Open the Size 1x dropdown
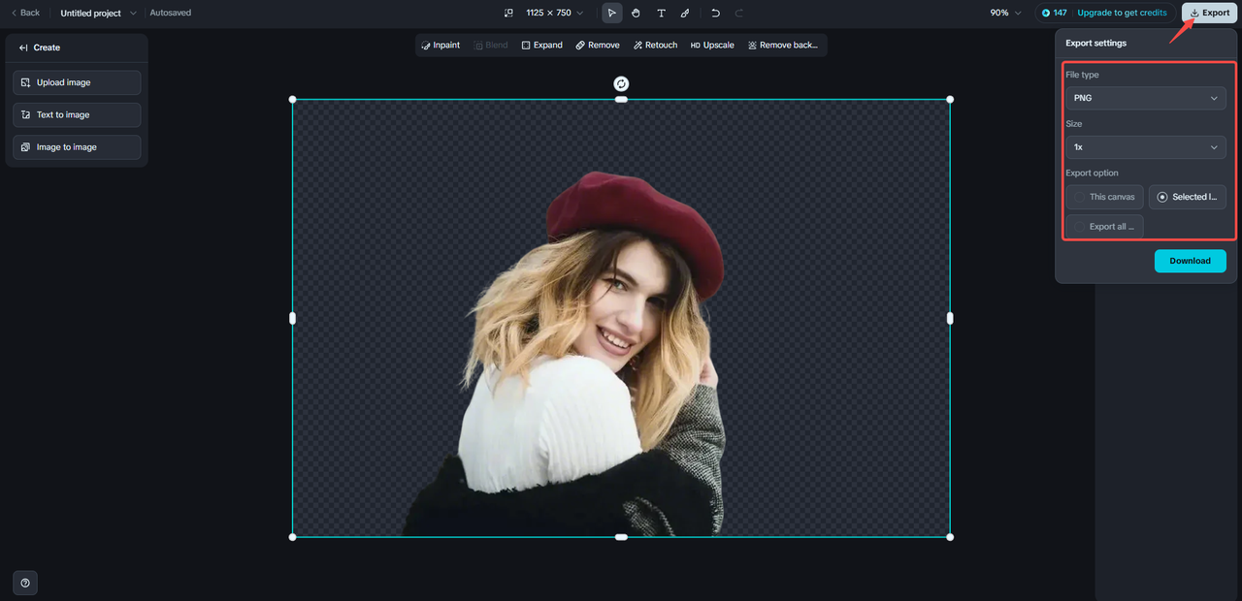Viewport: 1242px width, 601px height. pos(1145,147)
